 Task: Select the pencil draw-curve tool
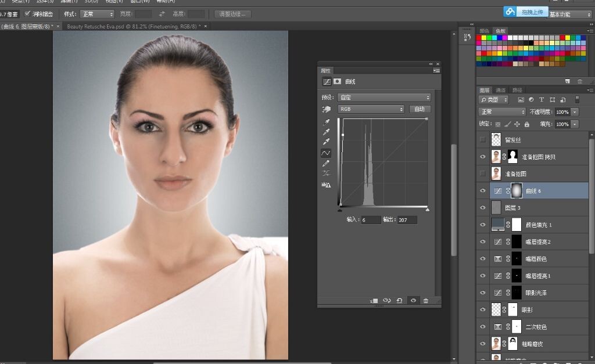[x=326, y=163]
